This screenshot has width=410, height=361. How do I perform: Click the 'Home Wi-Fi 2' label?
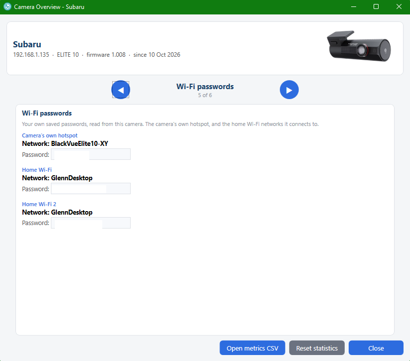point(39,204)
